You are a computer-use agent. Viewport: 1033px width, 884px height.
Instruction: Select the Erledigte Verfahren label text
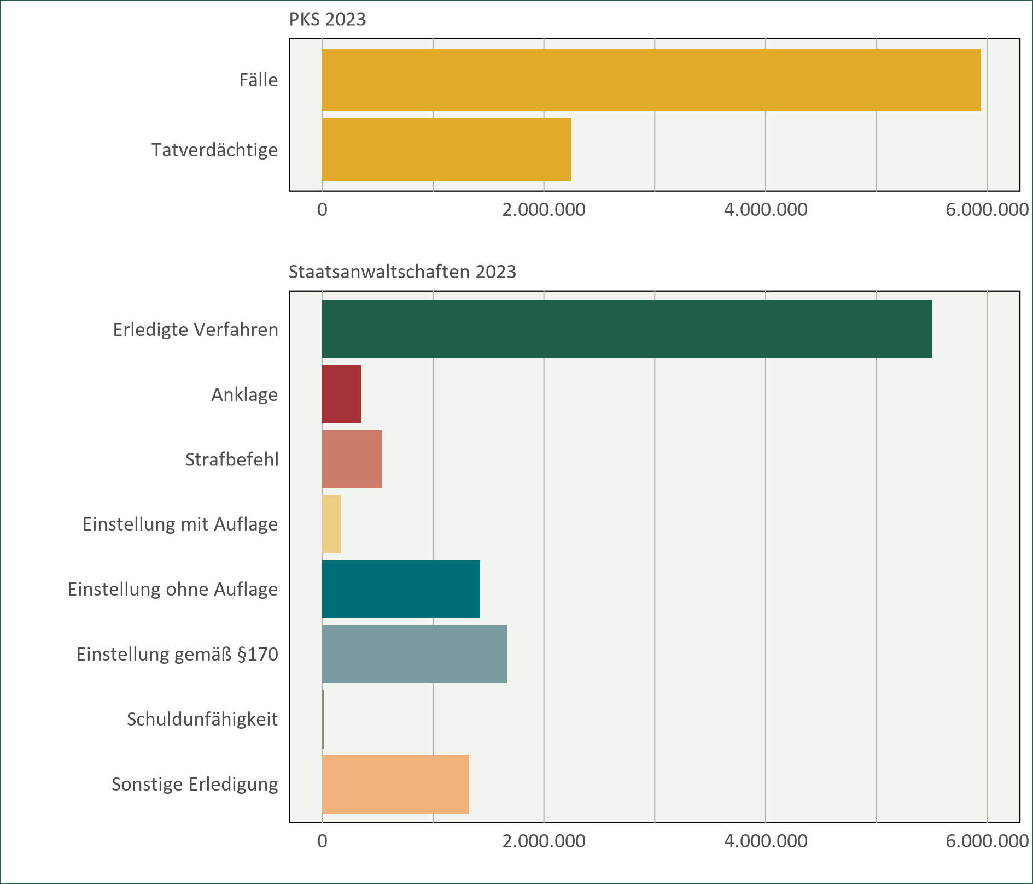[195, 330]
